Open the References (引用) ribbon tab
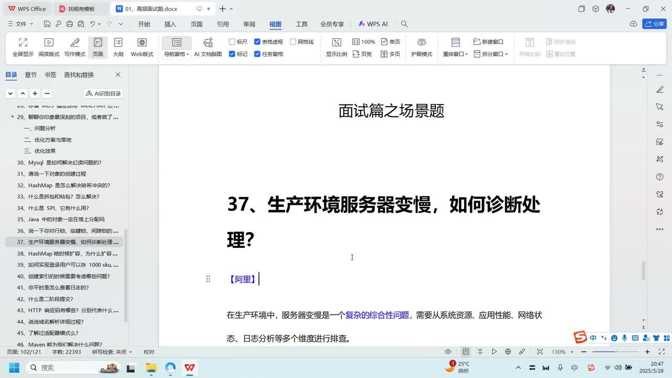The width and height of the screenshot is (672, 378). pyautogui.click(x=223, y=24)
